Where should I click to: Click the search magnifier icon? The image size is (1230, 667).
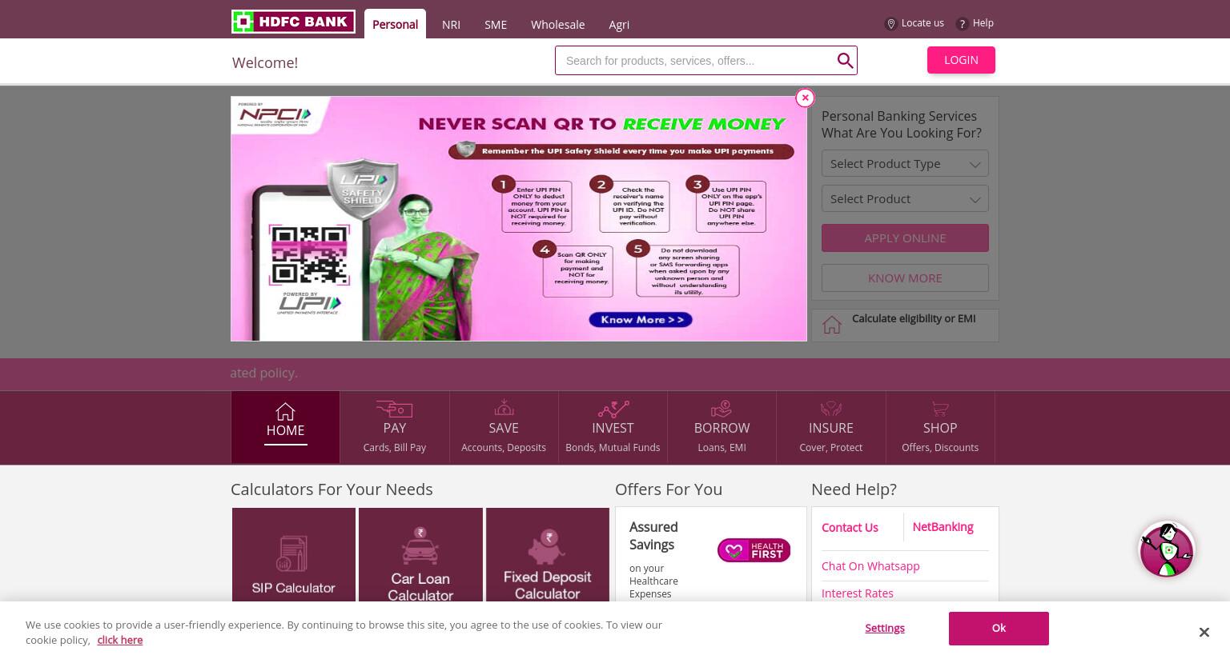tap(845, 61)
